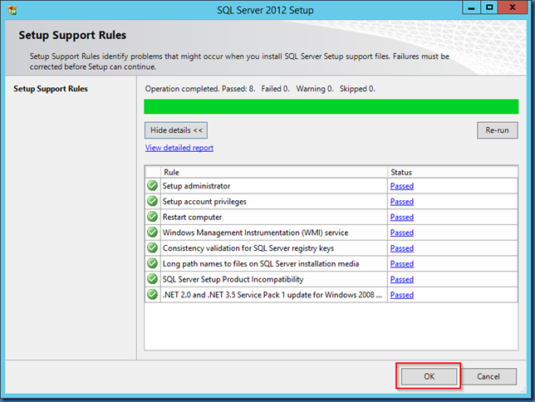
Task: Open Passed link for .NET 2.0 update rule
Action: pos(401,295)
